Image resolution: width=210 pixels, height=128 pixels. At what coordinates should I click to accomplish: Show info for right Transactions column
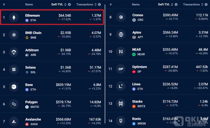206,5
